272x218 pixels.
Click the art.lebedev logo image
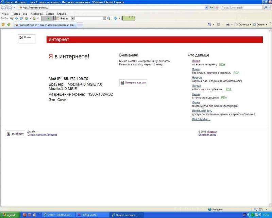click(x=15, y=134)
